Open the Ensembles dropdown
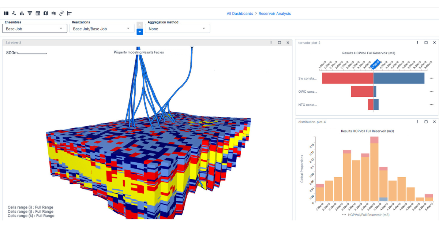The height and width of the screenshot is (230, 439). click(35, 29)
